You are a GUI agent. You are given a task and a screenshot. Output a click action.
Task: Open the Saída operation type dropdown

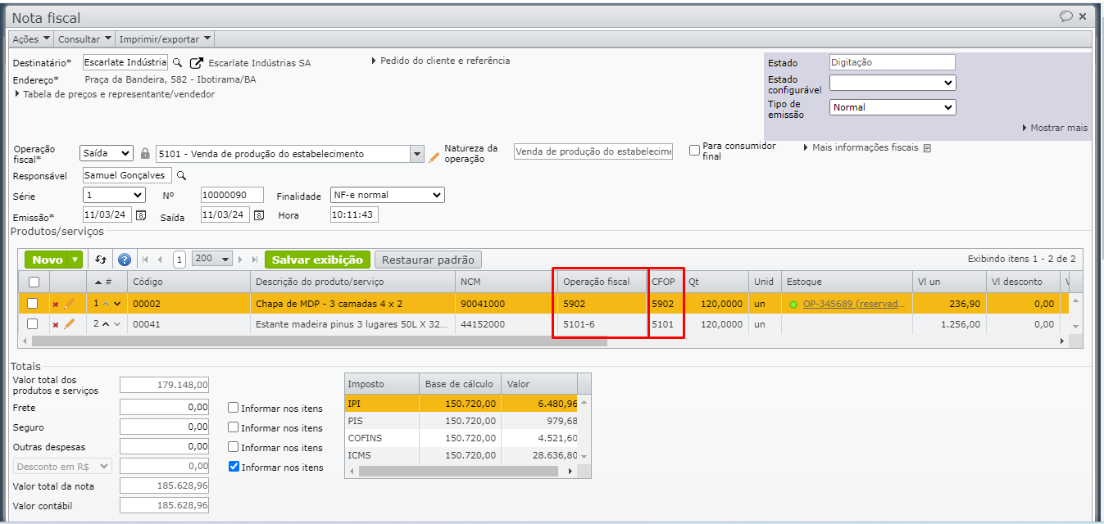[107, 153]
